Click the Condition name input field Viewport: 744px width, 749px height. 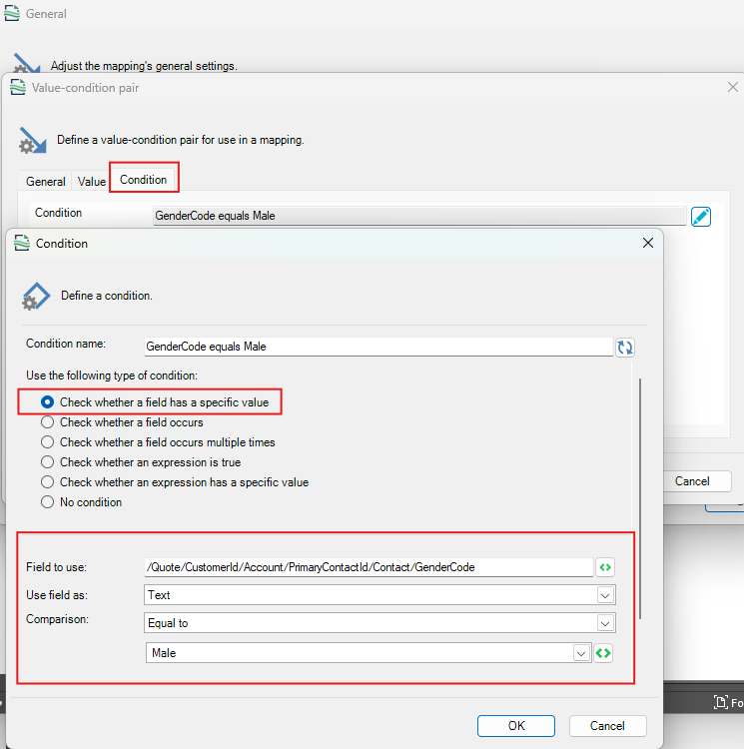point(378,347)
